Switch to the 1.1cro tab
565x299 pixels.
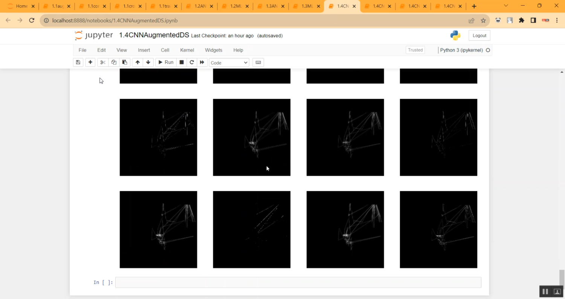click(128, 6)
